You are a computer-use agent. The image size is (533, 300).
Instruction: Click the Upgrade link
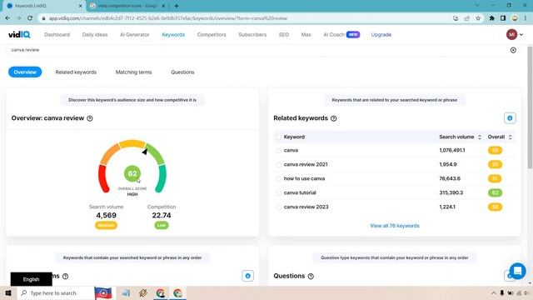[x=381, y=35]
